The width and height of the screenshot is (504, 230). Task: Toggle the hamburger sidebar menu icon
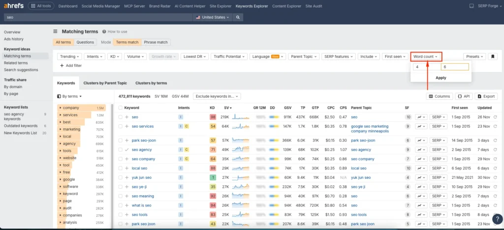56,31
